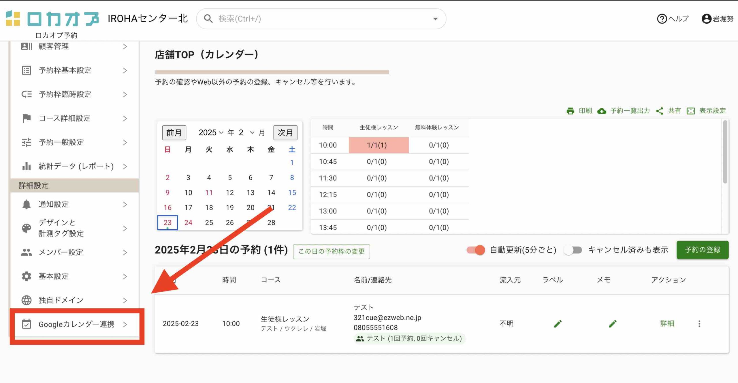
Task: Click the pencil icon under ラベル column
Action: (x=558, y=324)
